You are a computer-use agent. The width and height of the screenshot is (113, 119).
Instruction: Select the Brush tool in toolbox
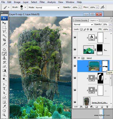coord(4,54)
